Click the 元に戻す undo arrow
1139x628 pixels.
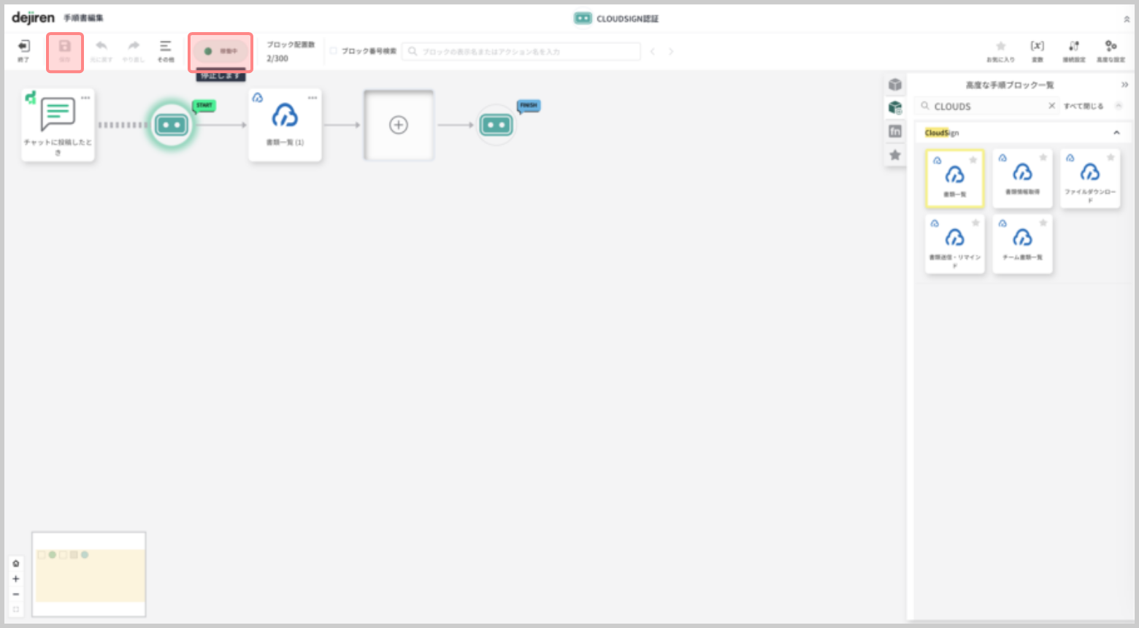[101, 50]
